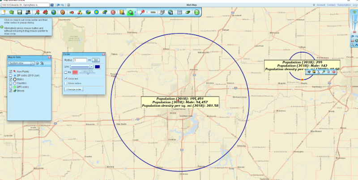Save the map with floppy disk icon

[20, 13]
